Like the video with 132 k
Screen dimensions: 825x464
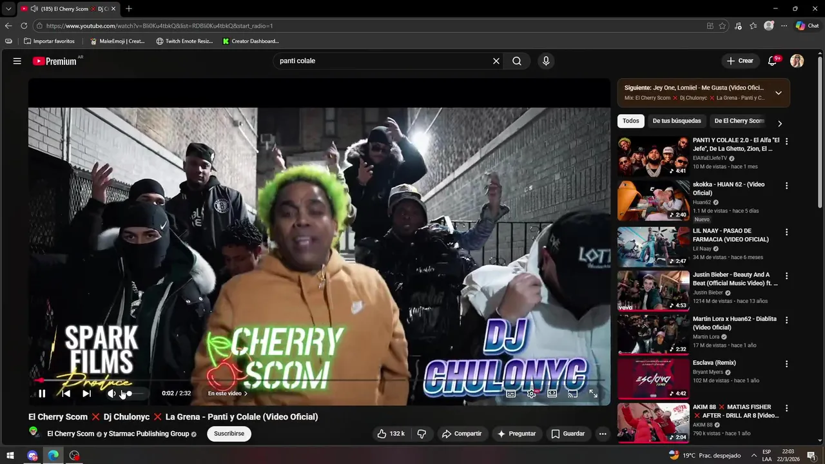(x=391, y=434)
